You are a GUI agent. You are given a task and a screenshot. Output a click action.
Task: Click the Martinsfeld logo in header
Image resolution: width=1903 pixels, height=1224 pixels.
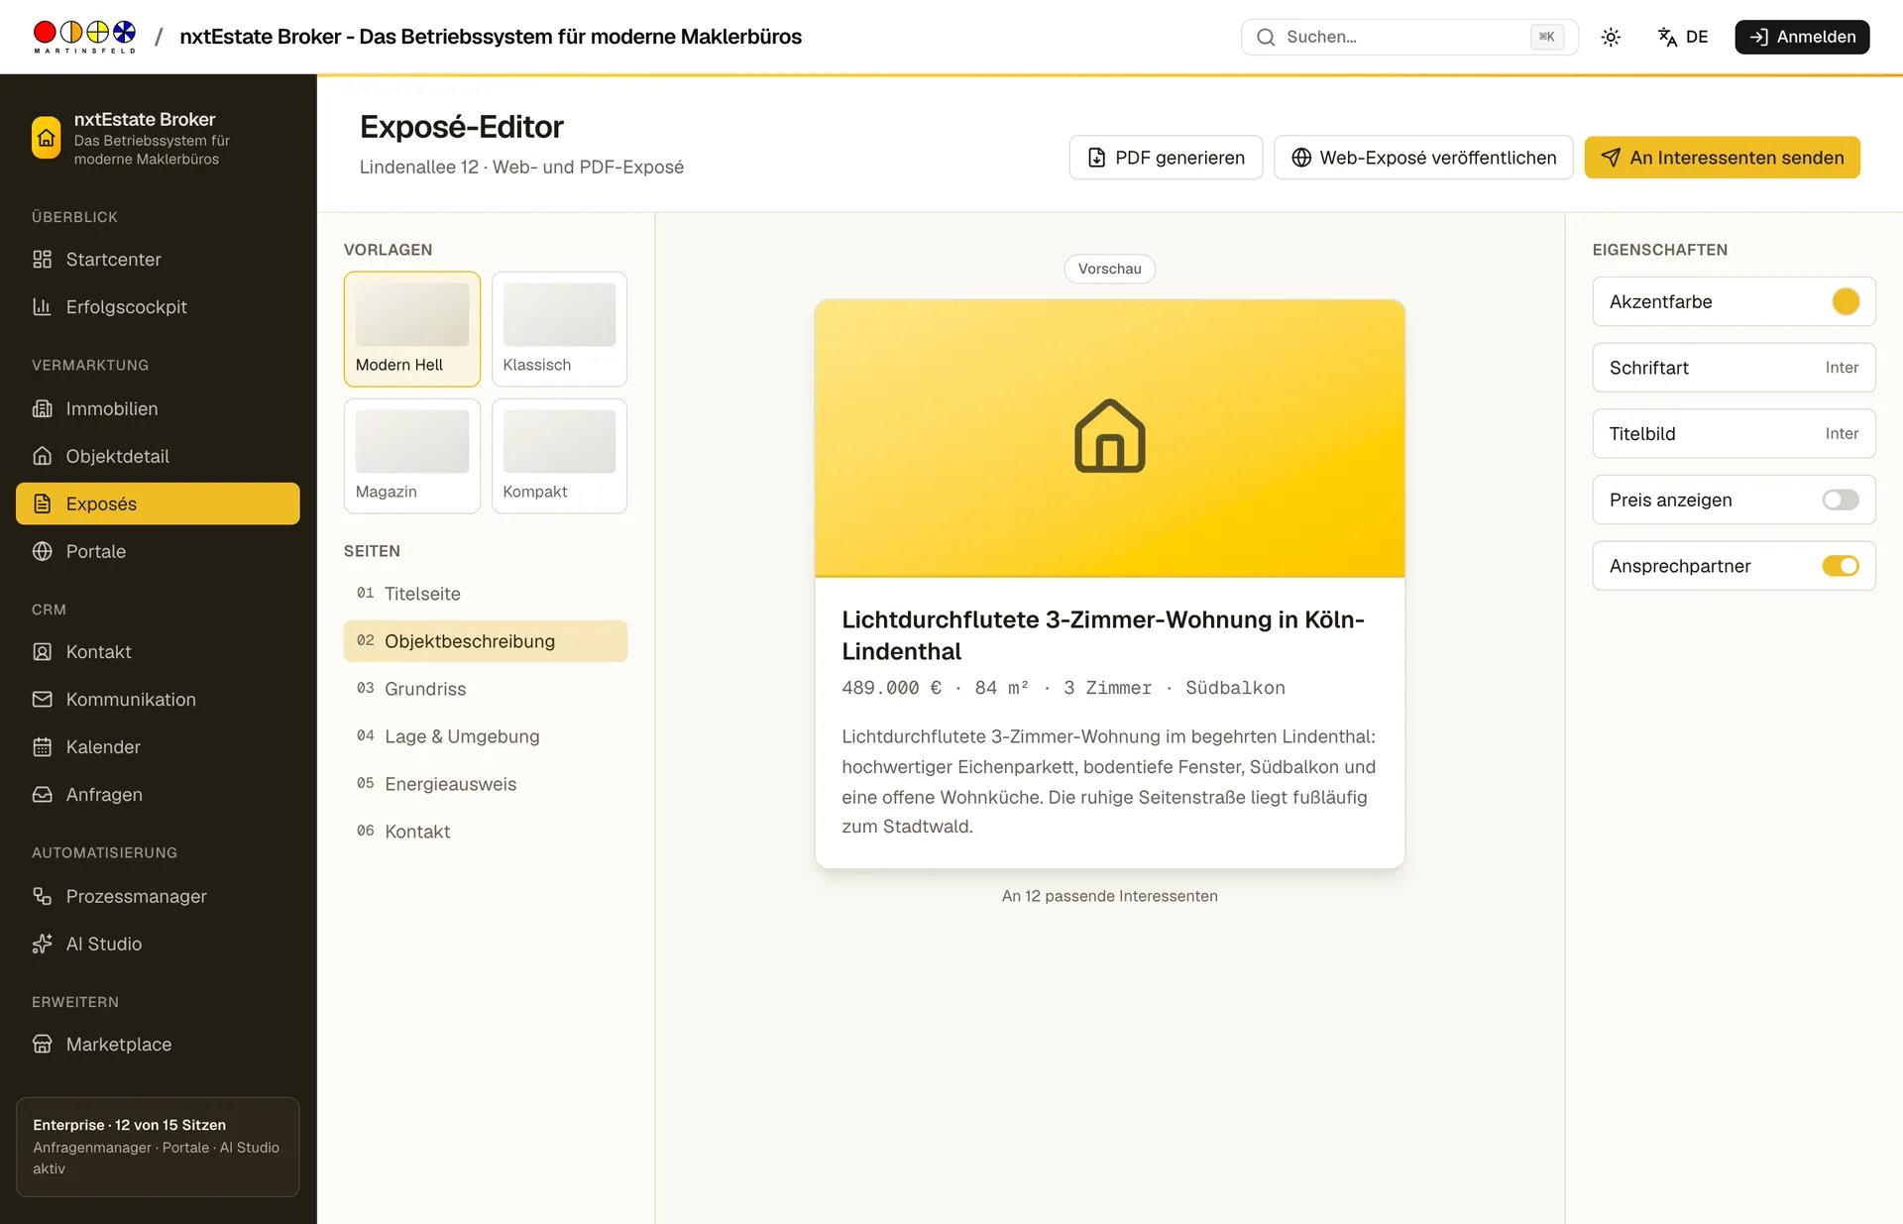click(84, 37)
